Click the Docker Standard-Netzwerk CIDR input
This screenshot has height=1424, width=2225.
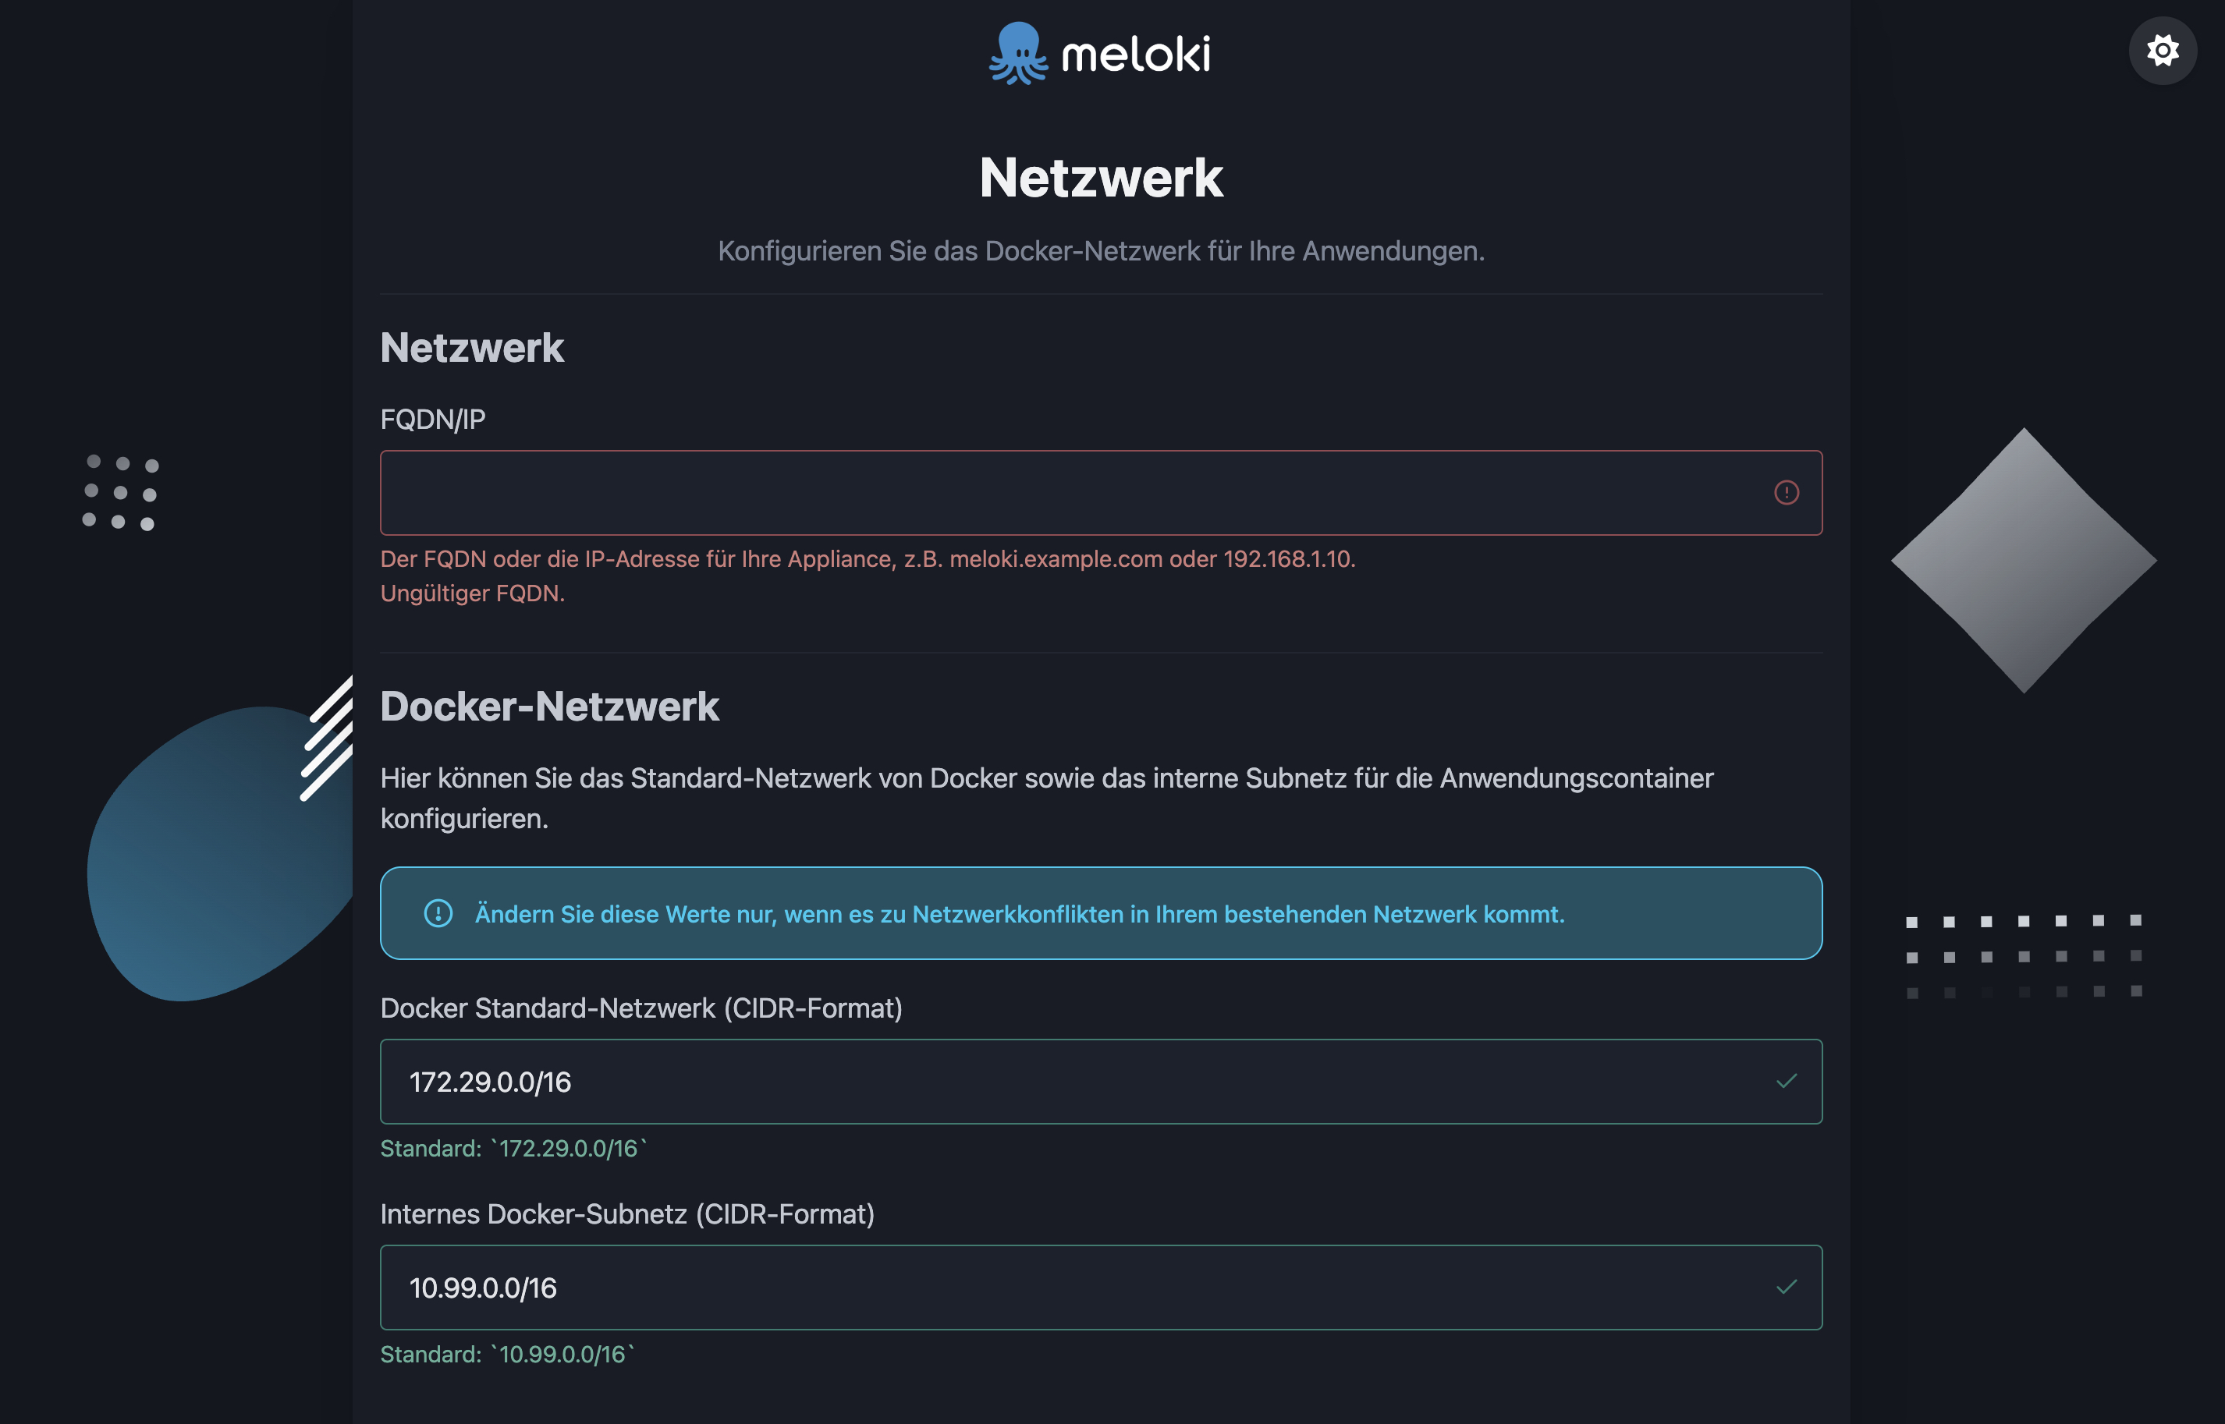tap(1101, 1081)
